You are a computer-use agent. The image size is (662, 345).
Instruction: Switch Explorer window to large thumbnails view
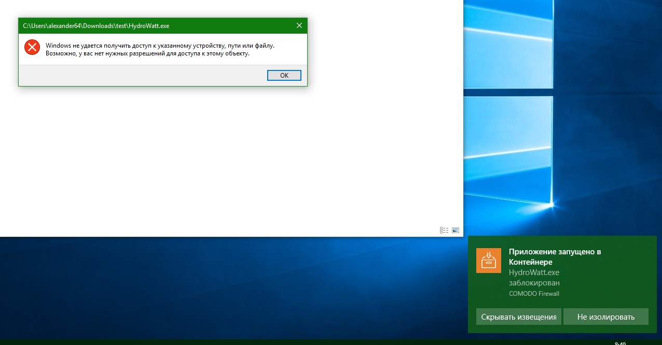[456, 230]
